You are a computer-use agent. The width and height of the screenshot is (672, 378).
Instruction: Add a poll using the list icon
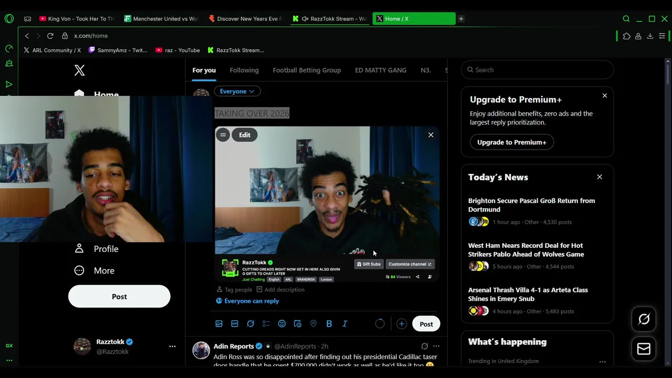coord(266,324)
